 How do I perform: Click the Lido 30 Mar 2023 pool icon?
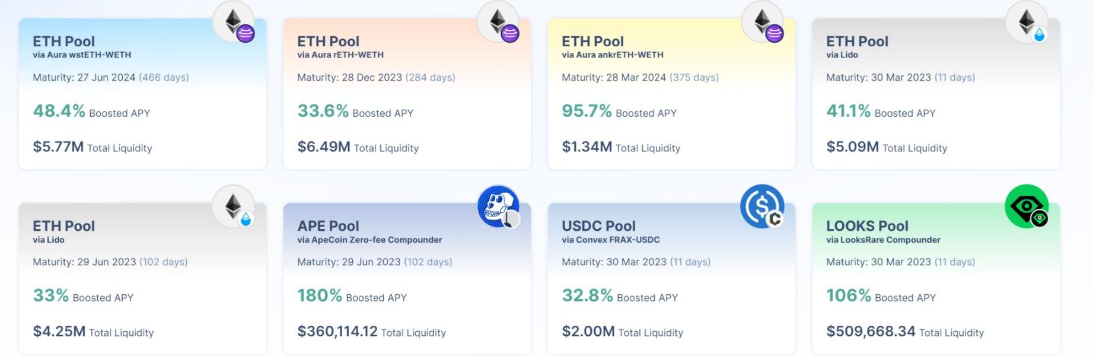1027,22
